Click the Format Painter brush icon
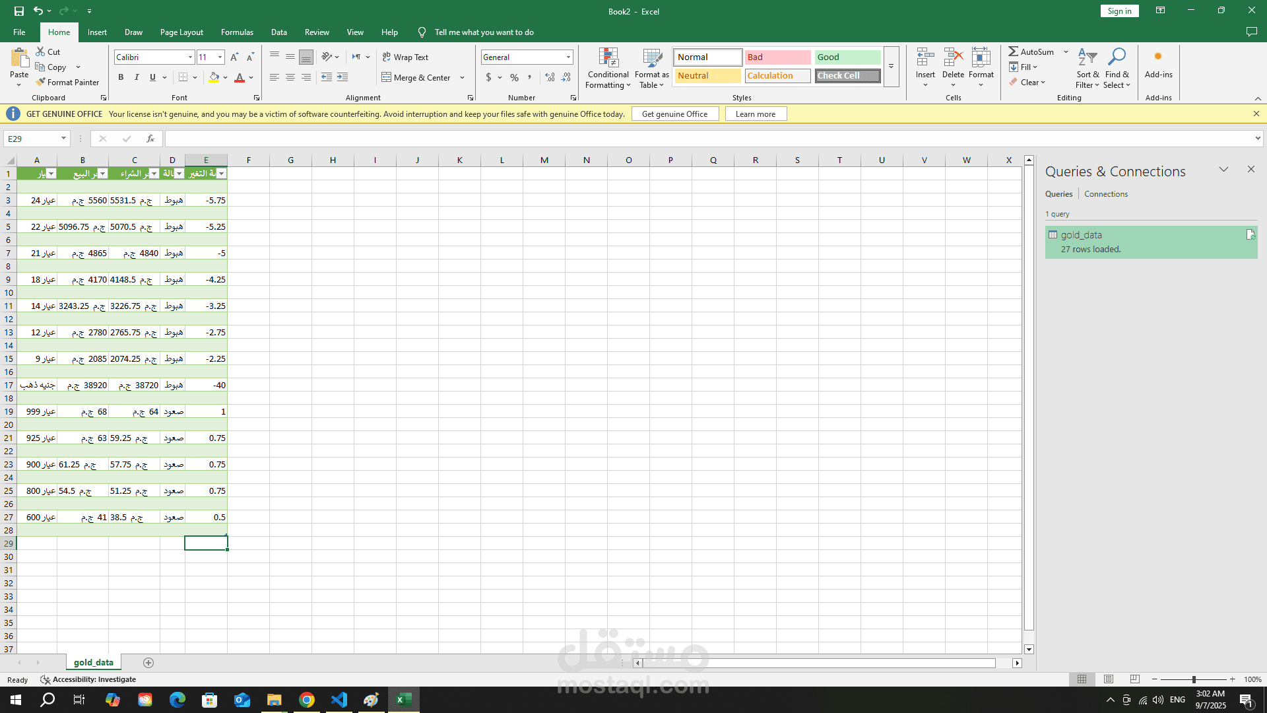Image resolution: width=1267 pixels, height=713 pixels. click(x=41, y=82)
